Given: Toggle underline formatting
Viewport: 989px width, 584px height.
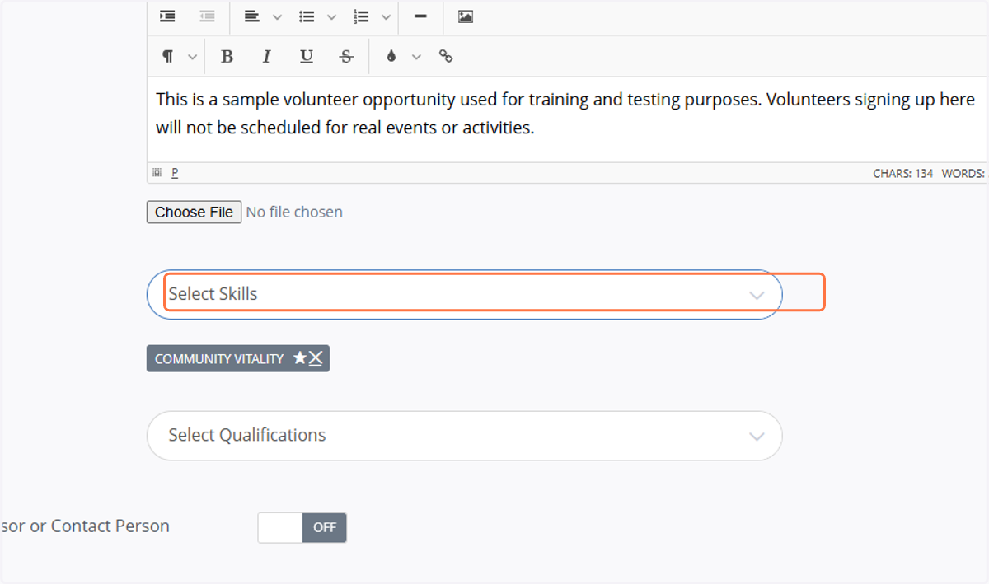Looking at the screenshot, I should tap(307, 56).
